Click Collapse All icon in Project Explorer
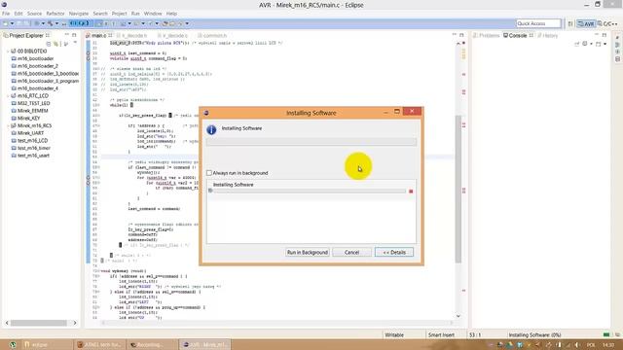Image resolution: width=623 pixels, height=350 pixels. point(49,44)
